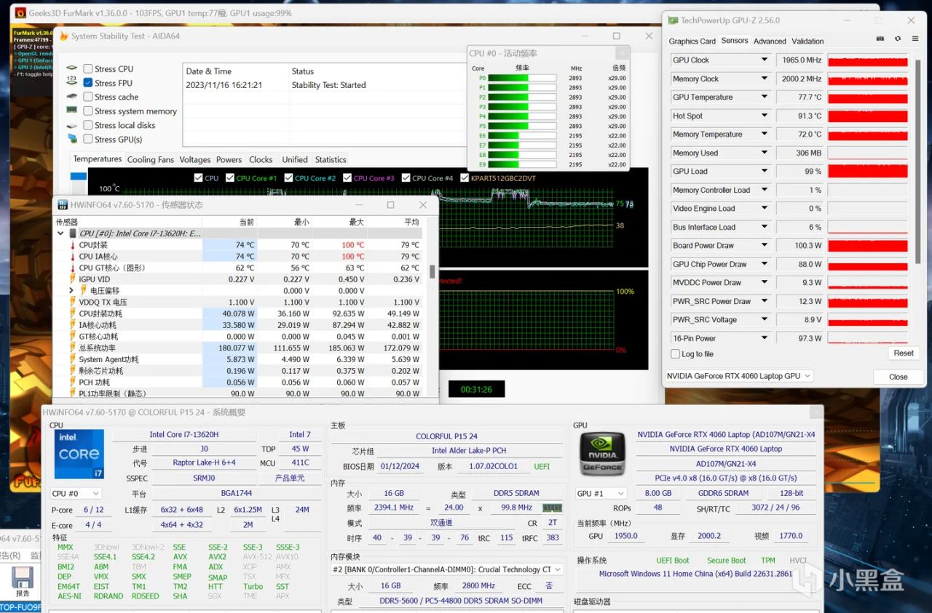Open the Graphics Card tab in GPU-Z
This screenshot has height=613, width=932.
pyautogui.click(x=692, y=41)
